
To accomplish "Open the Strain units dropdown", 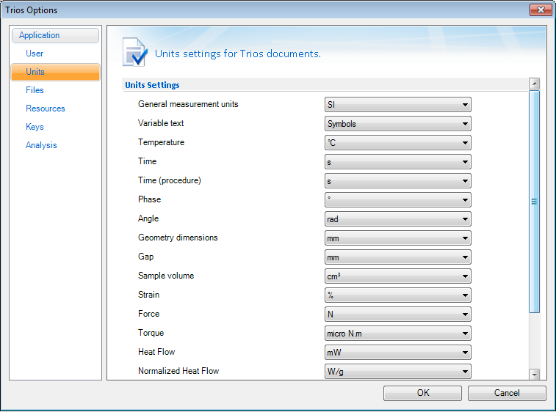I will coord(398,295).
